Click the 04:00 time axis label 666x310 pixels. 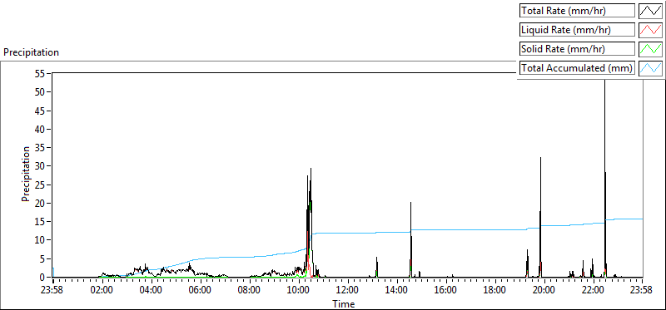[x=152, y=291]
